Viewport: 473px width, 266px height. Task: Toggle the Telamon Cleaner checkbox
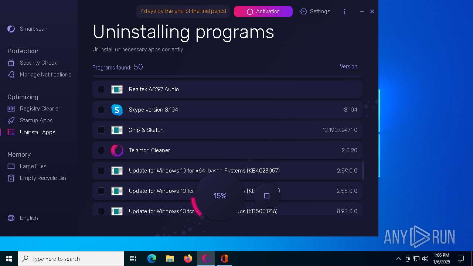[101, 150]
